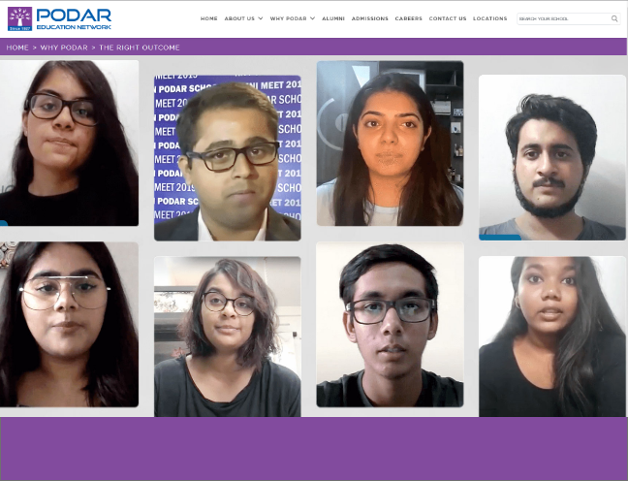The width and height of the screenshot is (628, 481).
Task: Open thumbnail of woman with shelves behind
Action: (x=391, y=144)
